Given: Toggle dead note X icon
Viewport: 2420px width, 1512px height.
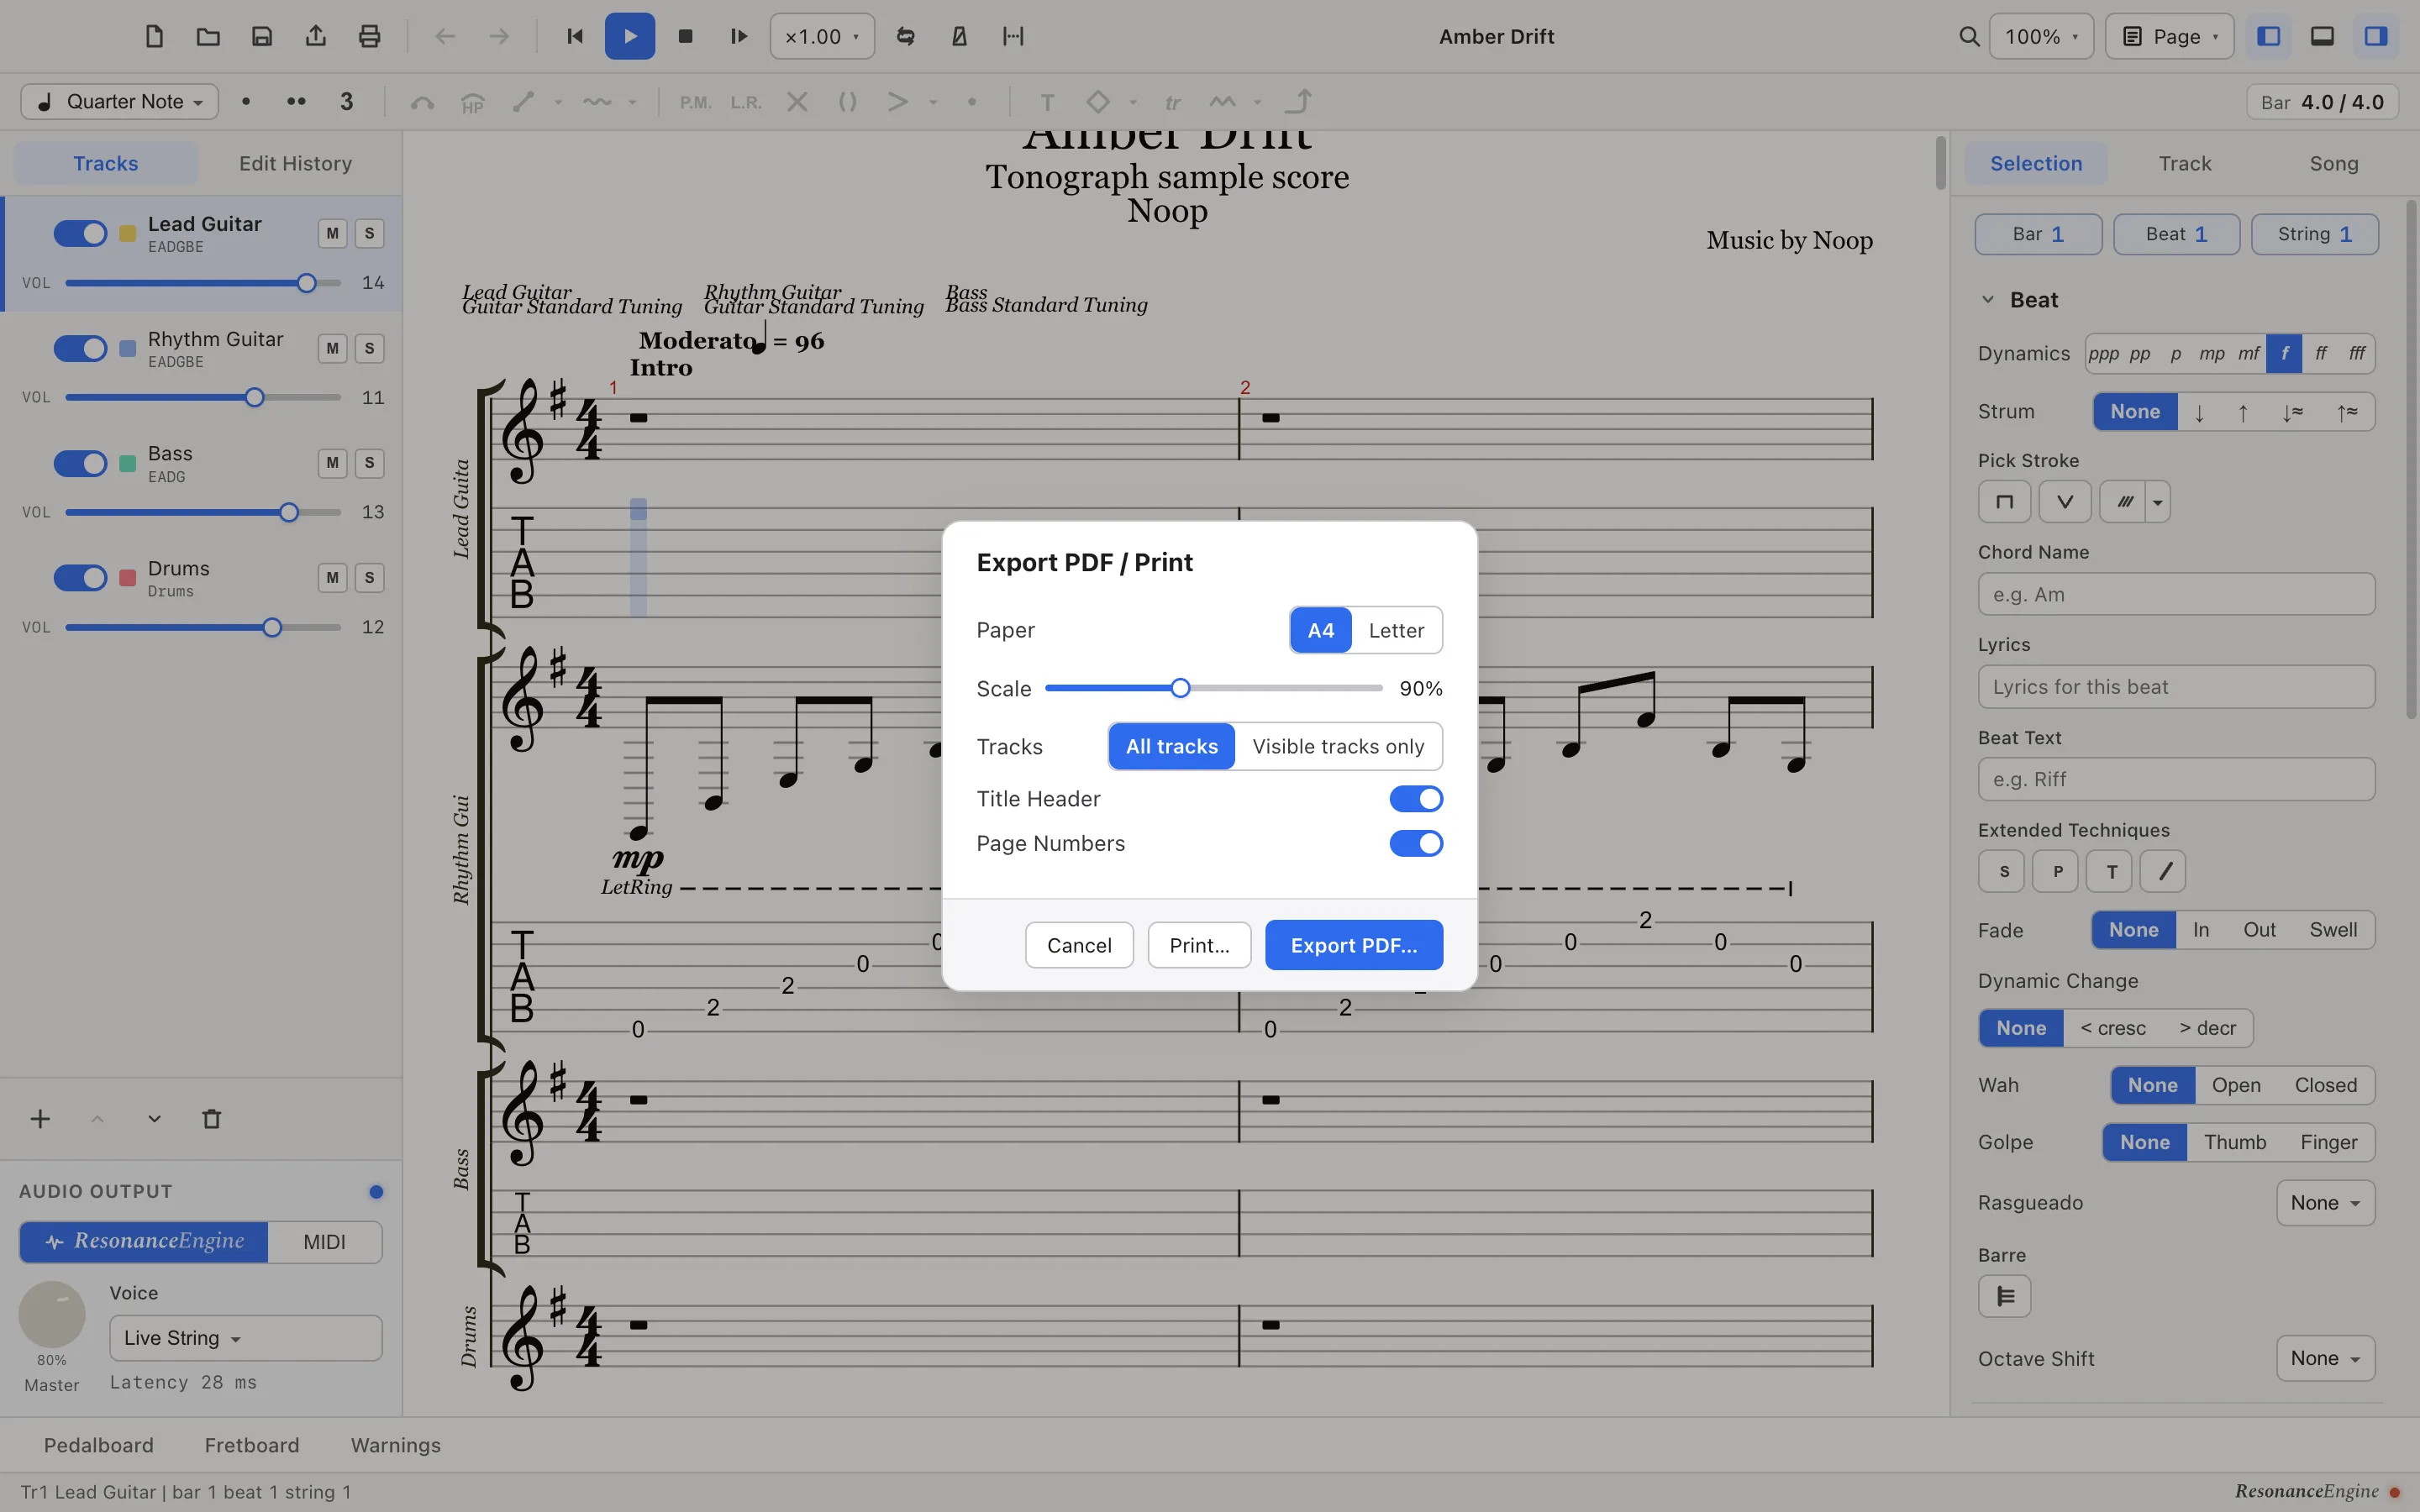Looking at the screenshot, I should tap(797, 102).
